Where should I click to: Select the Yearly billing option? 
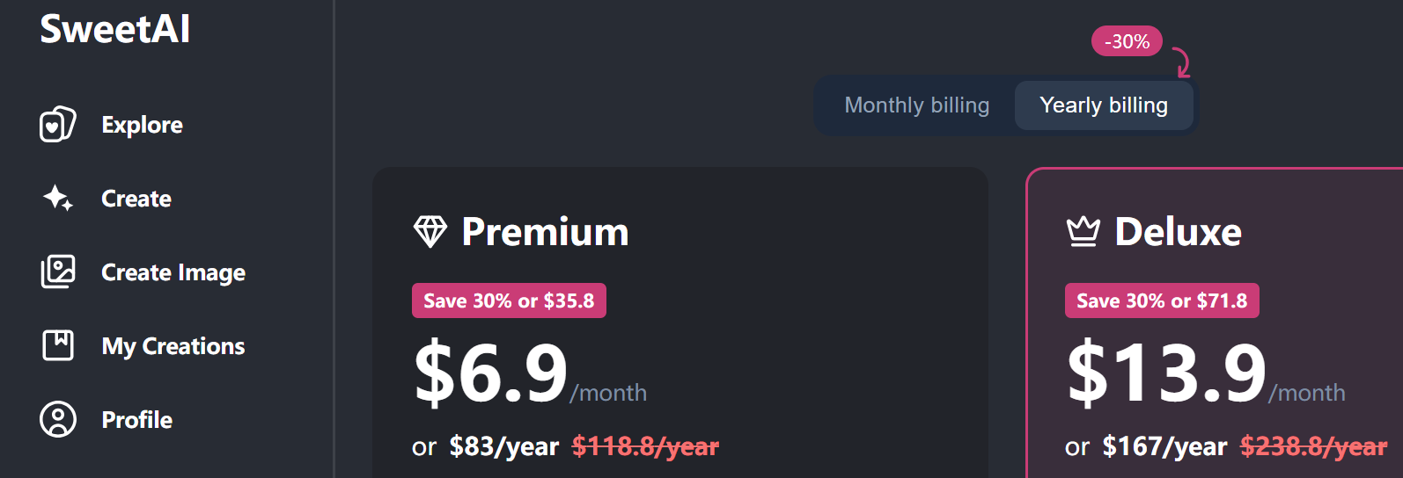tap(1104, 105)
